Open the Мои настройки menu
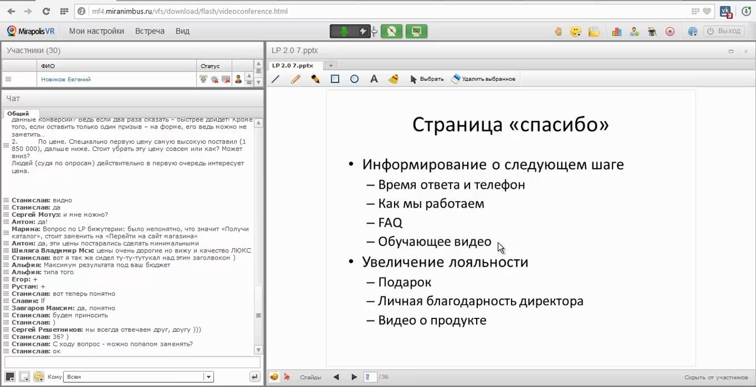This screenshot has width=756, height=387. click(96, 31)
